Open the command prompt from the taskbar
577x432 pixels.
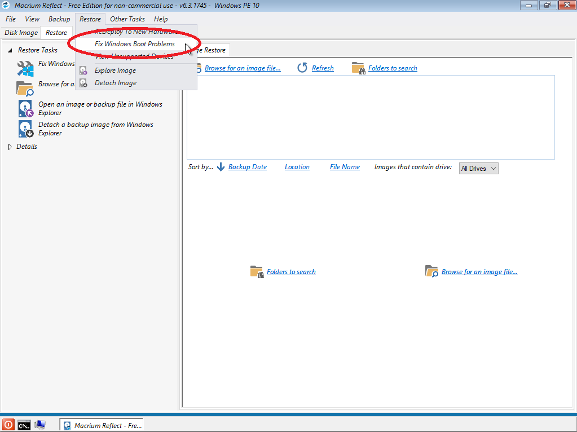point(24,425)
